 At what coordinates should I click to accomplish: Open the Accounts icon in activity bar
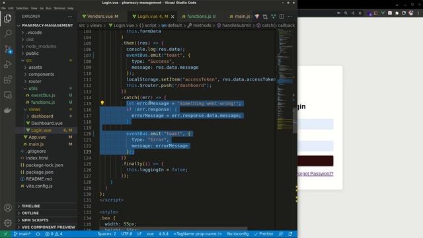click(x=8, y=208)
